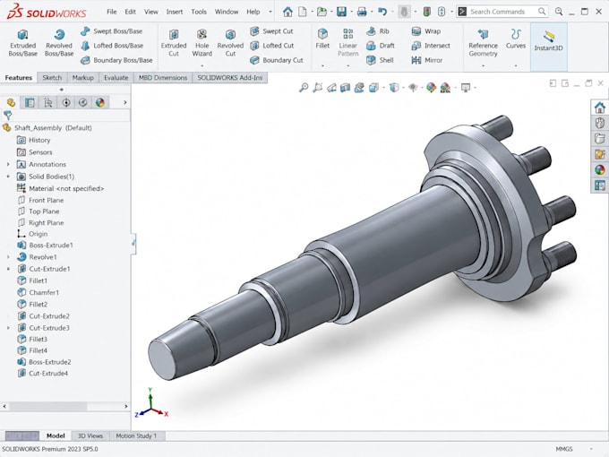Open Reference Geometry
This screenshot has width=609, height=457.
pyautogui.click(x=483, y=43)
